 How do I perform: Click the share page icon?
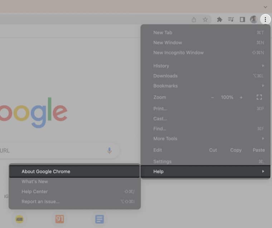pyautogui.click(x=194, y=20)
